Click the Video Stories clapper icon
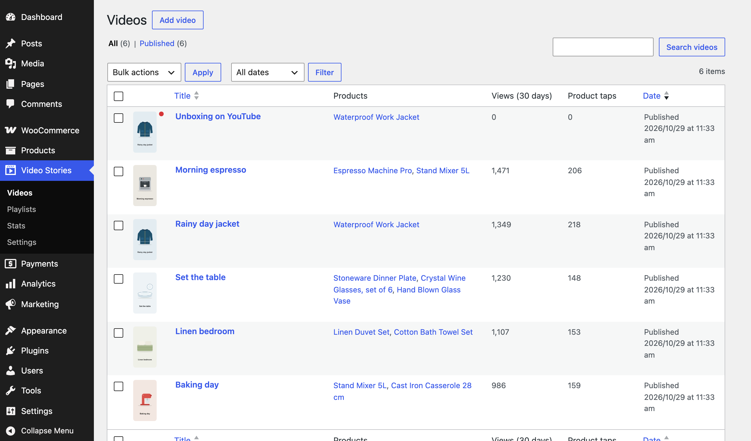This screenshot has width=751, height=441. pyautogui.click(x=11, y=170)
